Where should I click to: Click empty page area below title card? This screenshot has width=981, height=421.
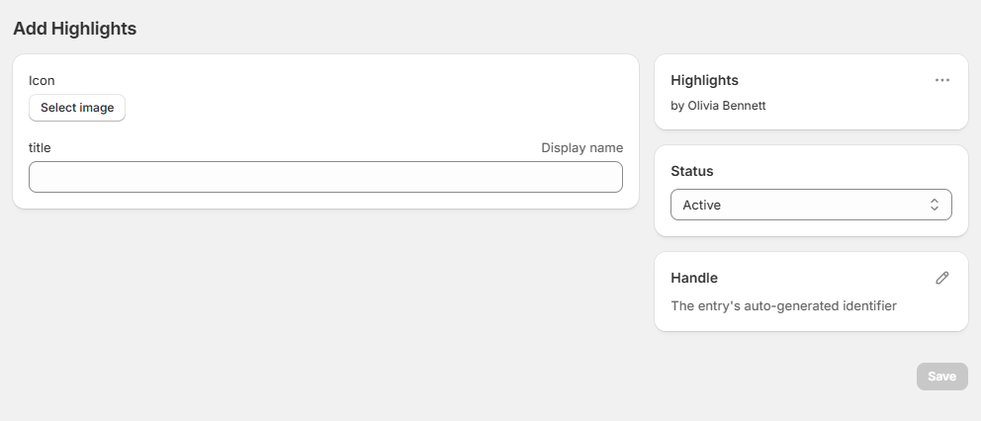pyautogui.click(x=325, y=306)
